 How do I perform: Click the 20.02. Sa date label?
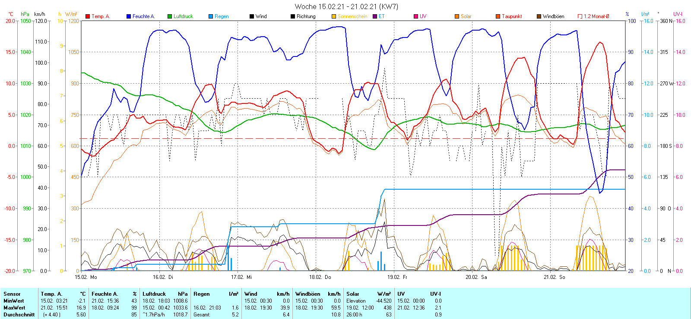click(x=476, y=277)
